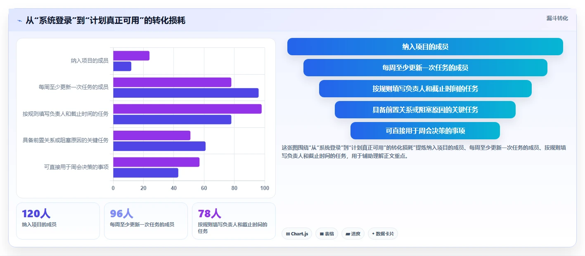
Task: Click the 表格 tag chip
Action: (327, 234)
